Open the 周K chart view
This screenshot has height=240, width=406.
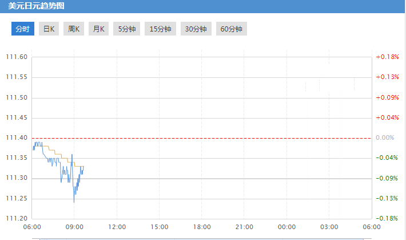(74, 29)
